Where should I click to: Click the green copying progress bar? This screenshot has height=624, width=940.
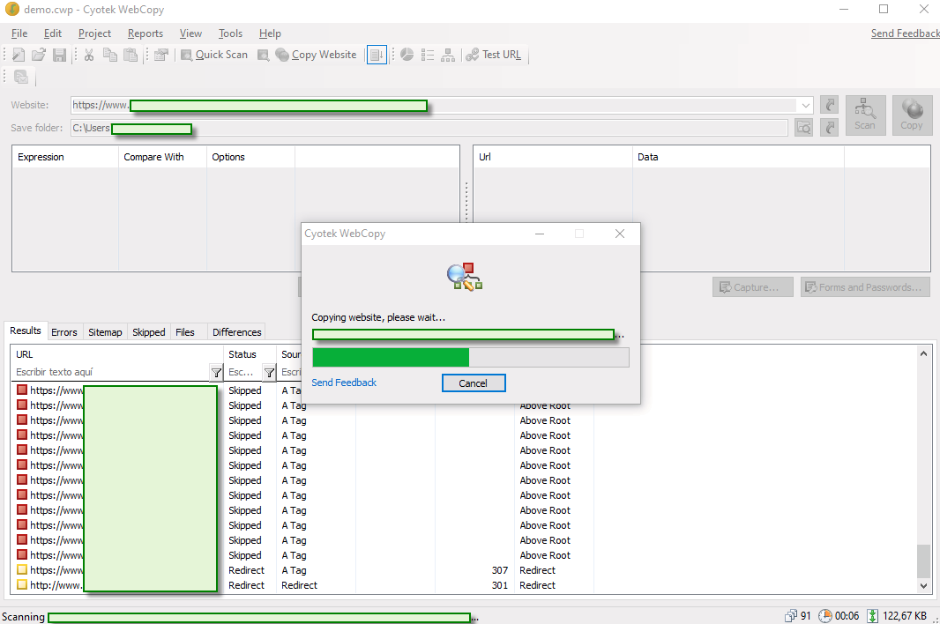coord(471,357)
